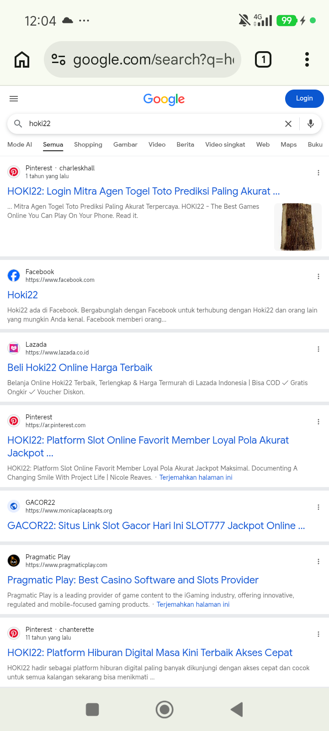Open Chrome's three-dot overflow menu
The width and height of the screenshot is (329, 731).
click(307, 59)
